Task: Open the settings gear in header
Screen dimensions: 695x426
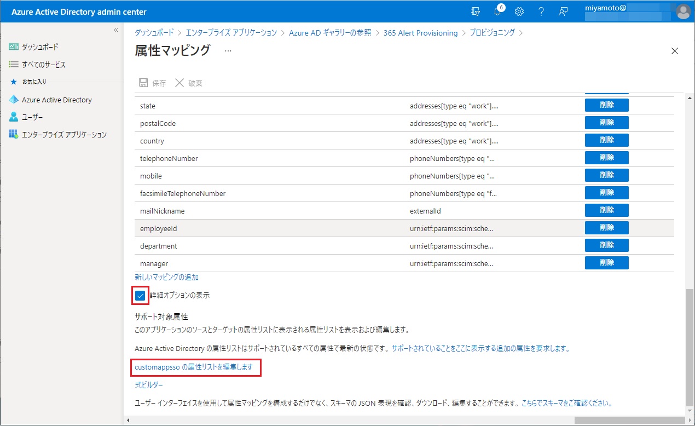Action: point(519,11)
